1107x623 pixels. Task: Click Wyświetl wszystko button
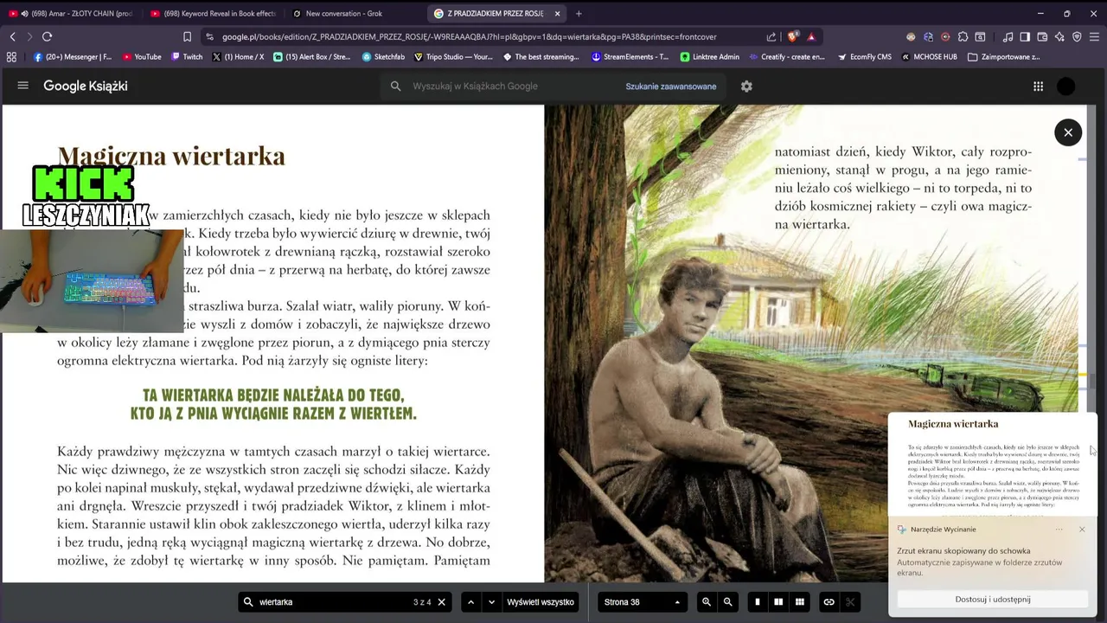point(541,602)
